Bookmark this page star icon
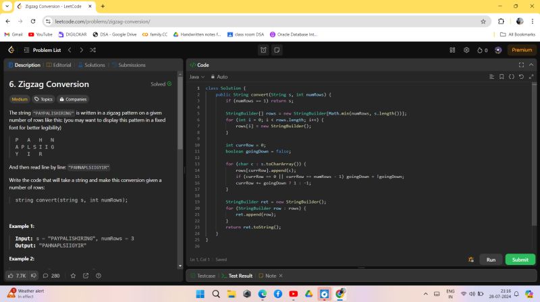Viewport: 540px width, 302px height. (x=483, y=22)
